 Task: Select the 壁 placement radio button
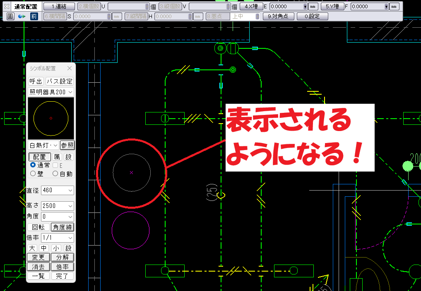[33, 173]
